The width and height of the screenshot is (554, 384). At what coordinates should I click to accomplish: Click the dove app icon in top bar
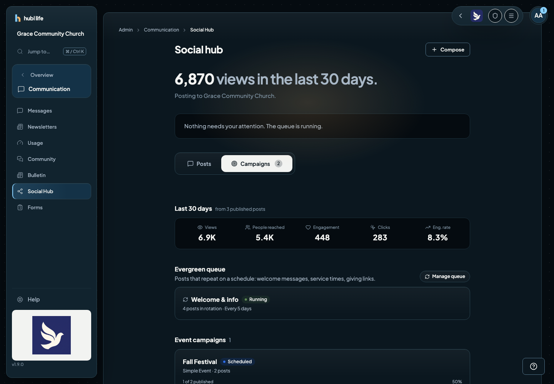tap(477, 16)
